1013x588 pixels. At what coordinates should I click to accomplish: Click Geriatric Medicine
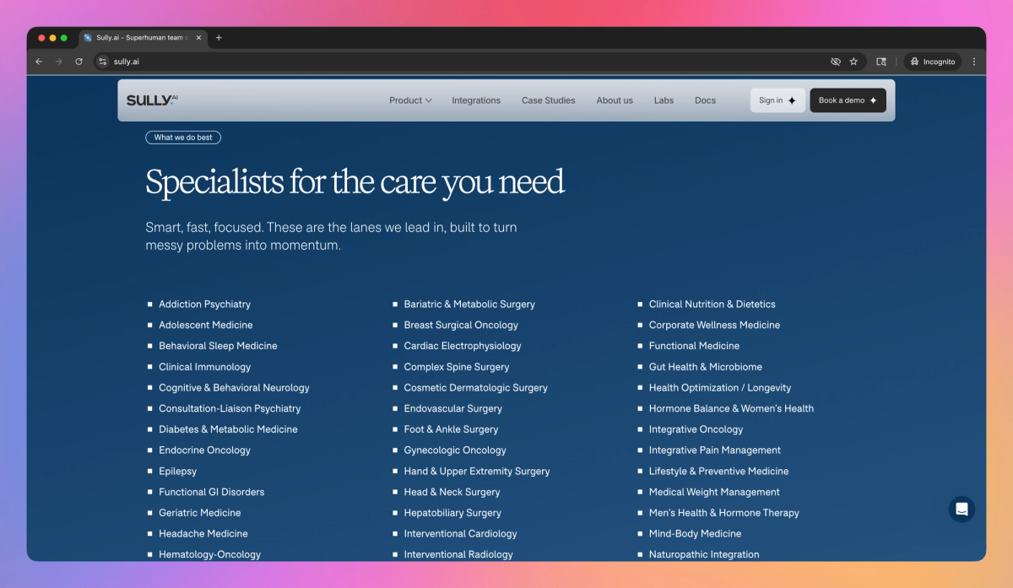click(x=200, y=513)
